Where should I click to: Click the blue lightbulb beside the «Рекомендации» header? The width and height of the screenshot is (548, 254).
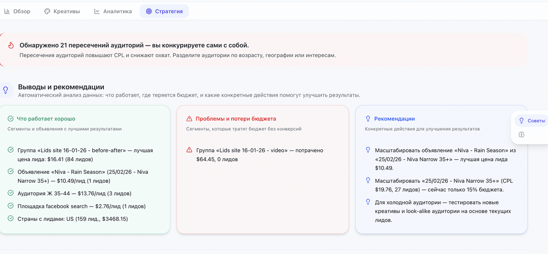(x=367, y=119)
